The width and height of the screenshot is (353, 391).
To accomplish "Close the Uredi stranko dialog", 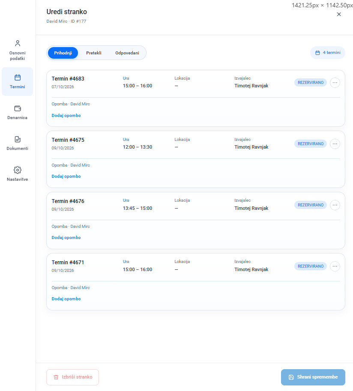I will click(x=339, y=14).
